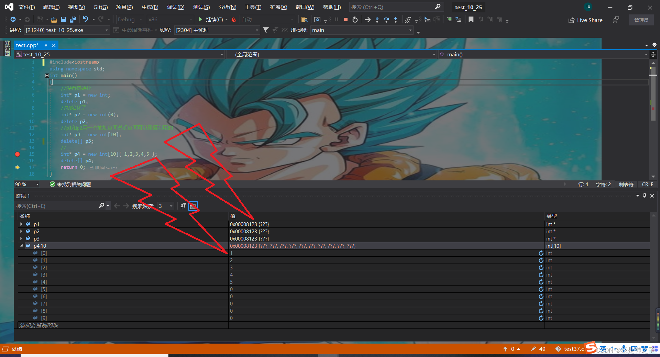
Task: Pin the test.cpp tab
Action: click(x=45, y=45)
